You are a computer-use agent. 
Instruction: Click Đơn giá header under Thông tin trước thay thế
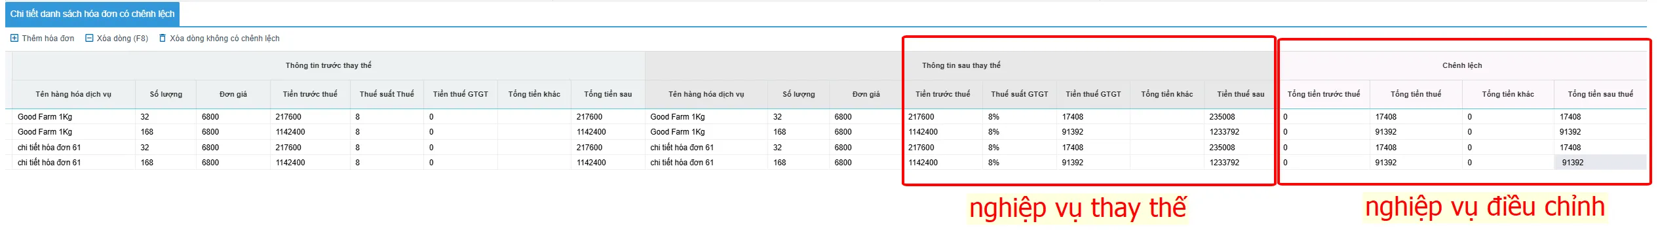click(x=233, y=94)
